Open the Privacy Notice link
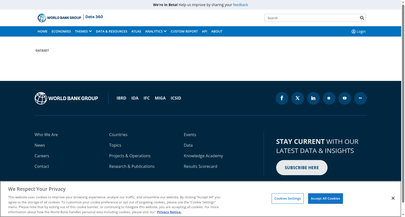 tap(169, 212)
